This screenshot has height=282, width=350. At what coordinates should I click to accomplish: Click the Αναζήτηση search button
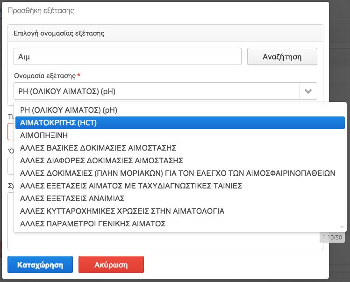pos(282,57)
